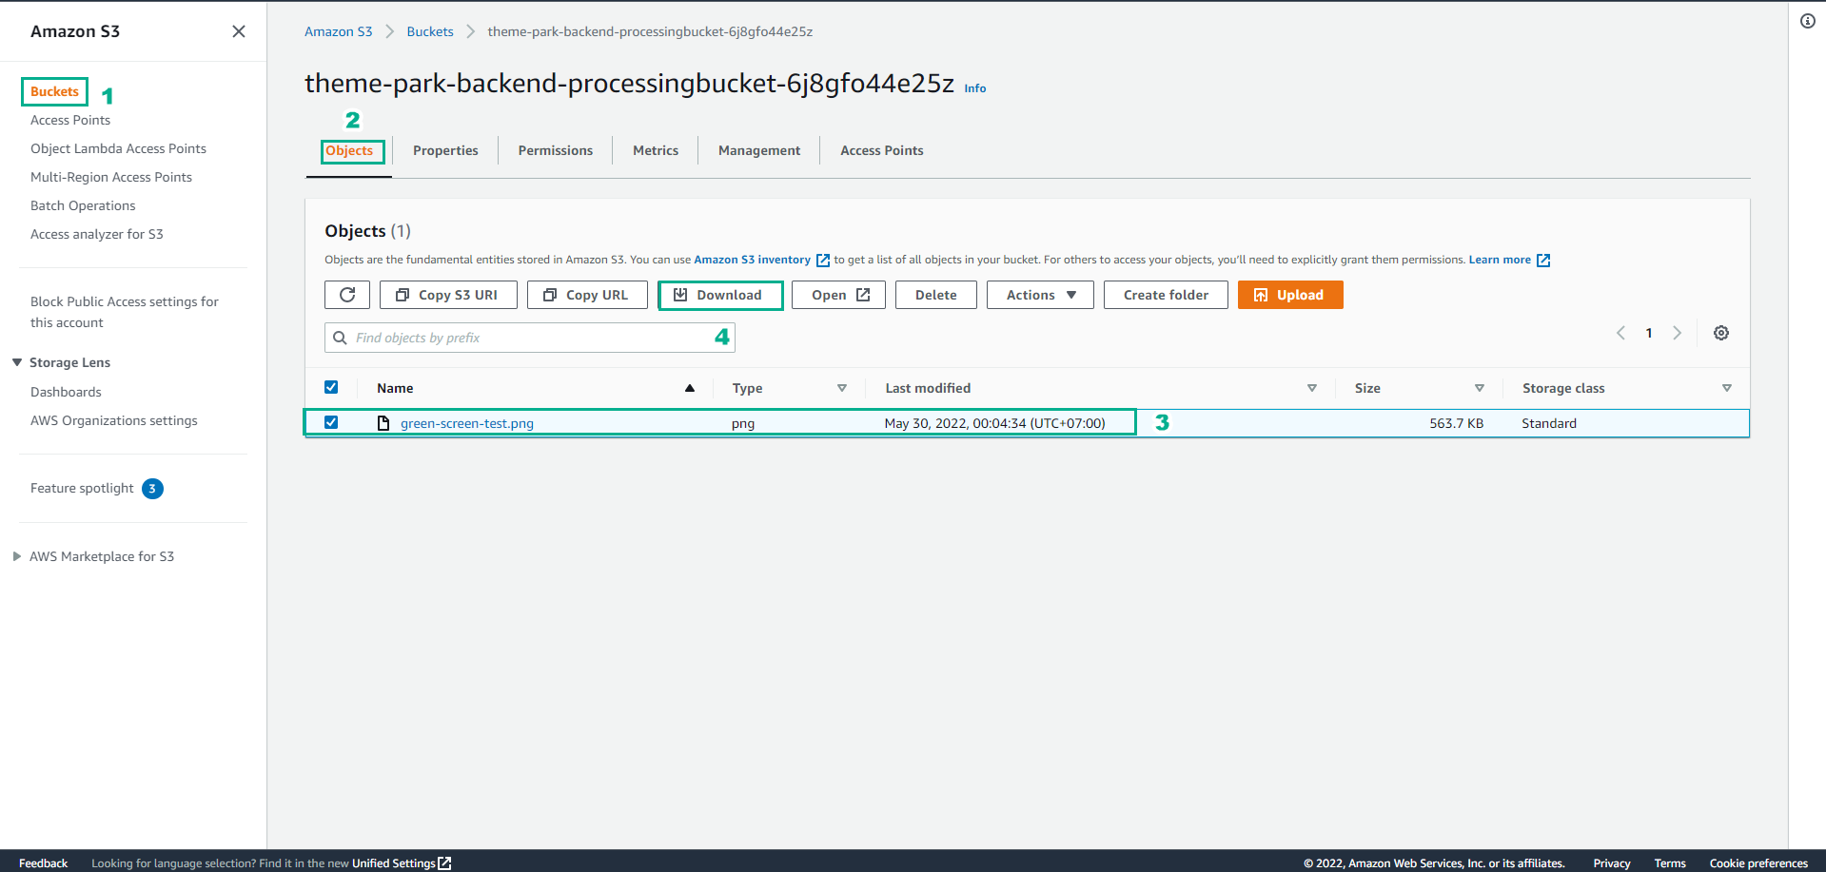Screen dimensions: 1826x872
Task: Click the Standard storage class cell
Action: click(1549, 423)
